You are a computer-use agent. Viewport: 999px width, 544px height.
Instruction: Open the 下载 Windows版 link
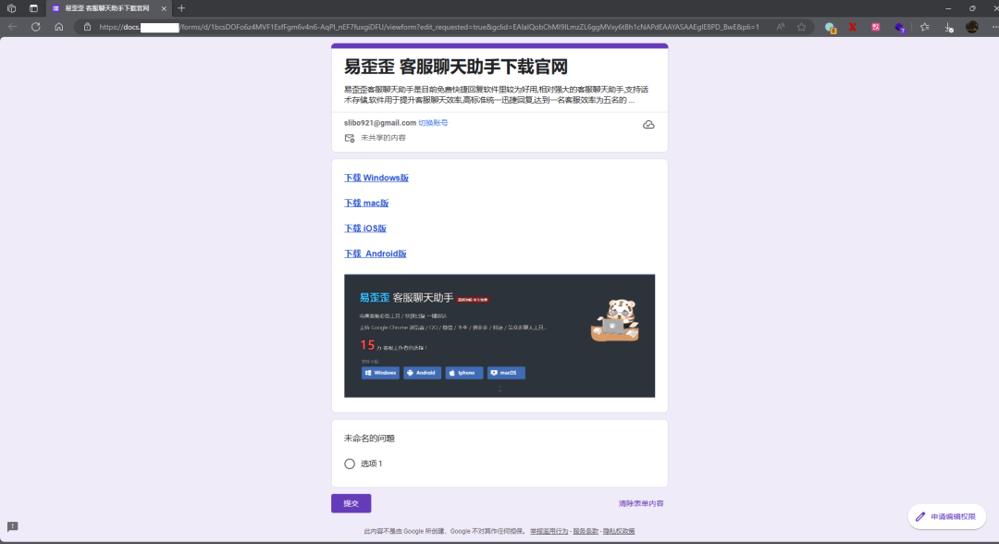[376, 178]
